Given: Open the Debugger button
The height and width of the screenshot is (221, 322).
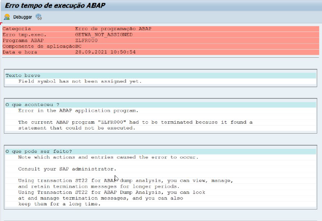Looking at the screenshot, I should [x=22, y=17].
